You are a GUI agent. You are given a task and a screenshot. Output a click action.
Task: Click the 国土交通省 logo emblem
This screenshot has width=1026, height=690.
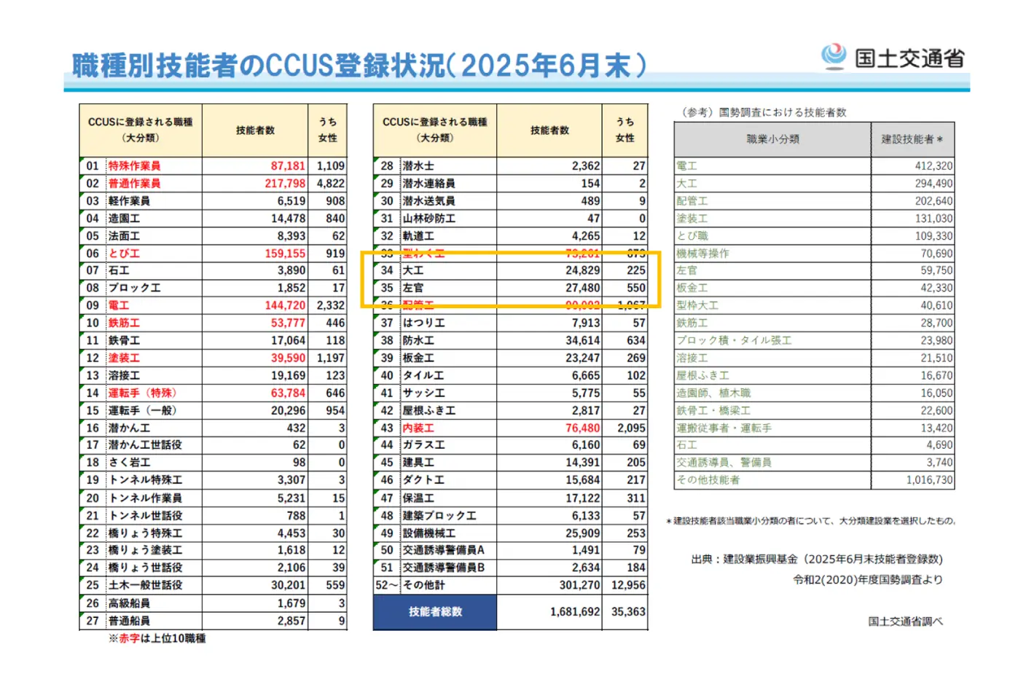click(x=833, y=56)
